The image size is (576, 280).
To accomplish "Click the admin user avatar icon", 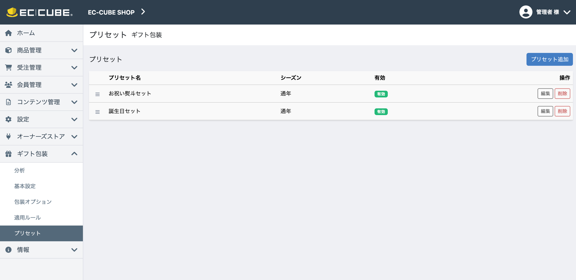I will pyautogui.click(x=526, y=12).
